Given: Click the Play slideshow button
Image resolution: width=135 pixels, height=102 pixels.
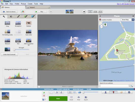Looking at the screenshot, I should tap(41, 12).
